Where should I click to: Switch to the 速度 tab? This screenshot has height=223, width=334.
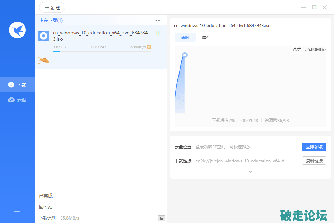pyautogui.click(x=185, y=38)
